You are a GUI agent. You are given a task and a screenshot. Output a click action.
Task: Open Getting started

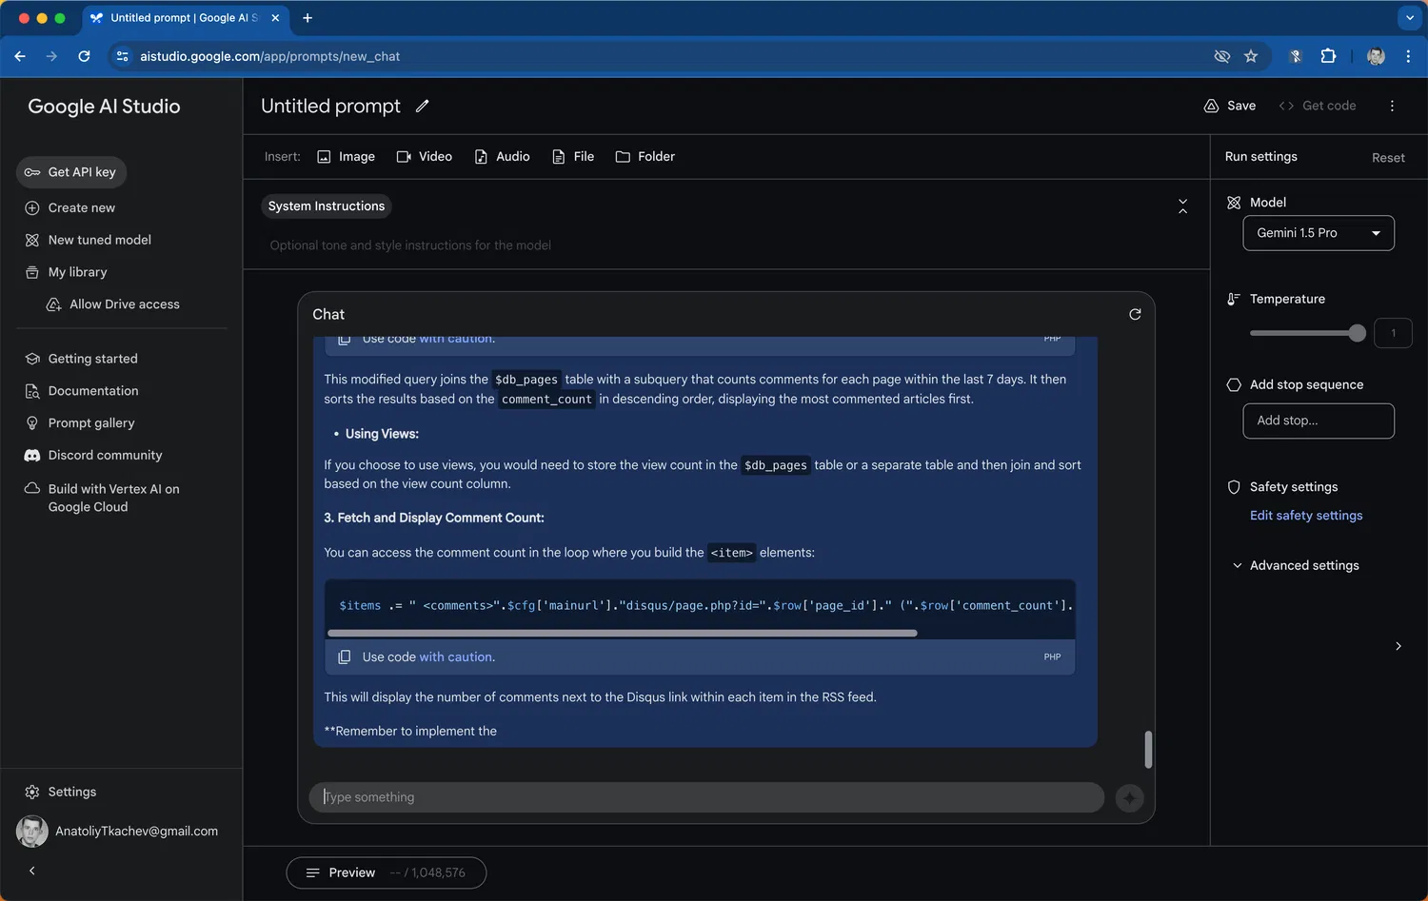pos(82,359)
